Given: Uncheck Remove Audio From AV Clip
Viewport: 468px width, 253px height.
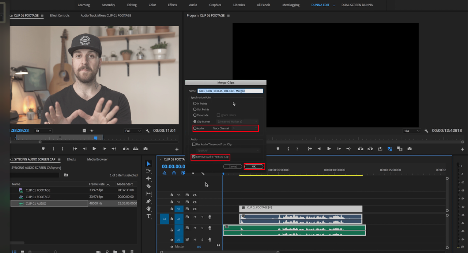Looking at the screenshot, I should (194, 157).
